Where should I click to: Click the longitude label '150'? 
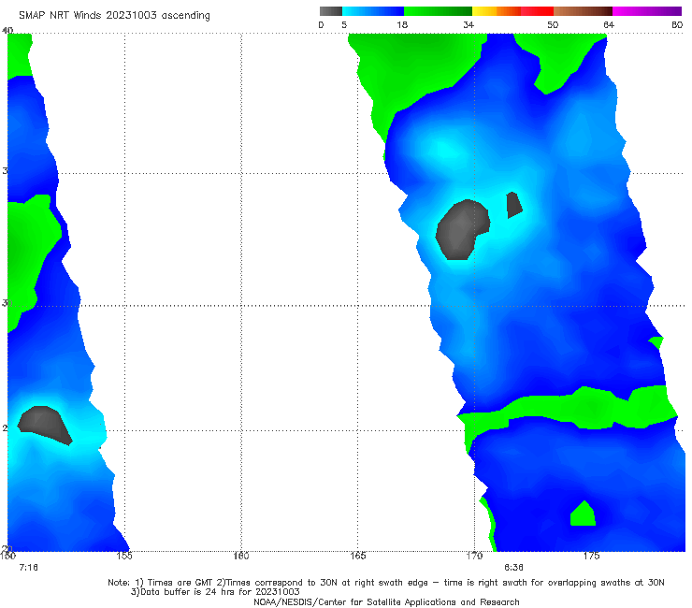pyautogui.click(x=7, y=556)
